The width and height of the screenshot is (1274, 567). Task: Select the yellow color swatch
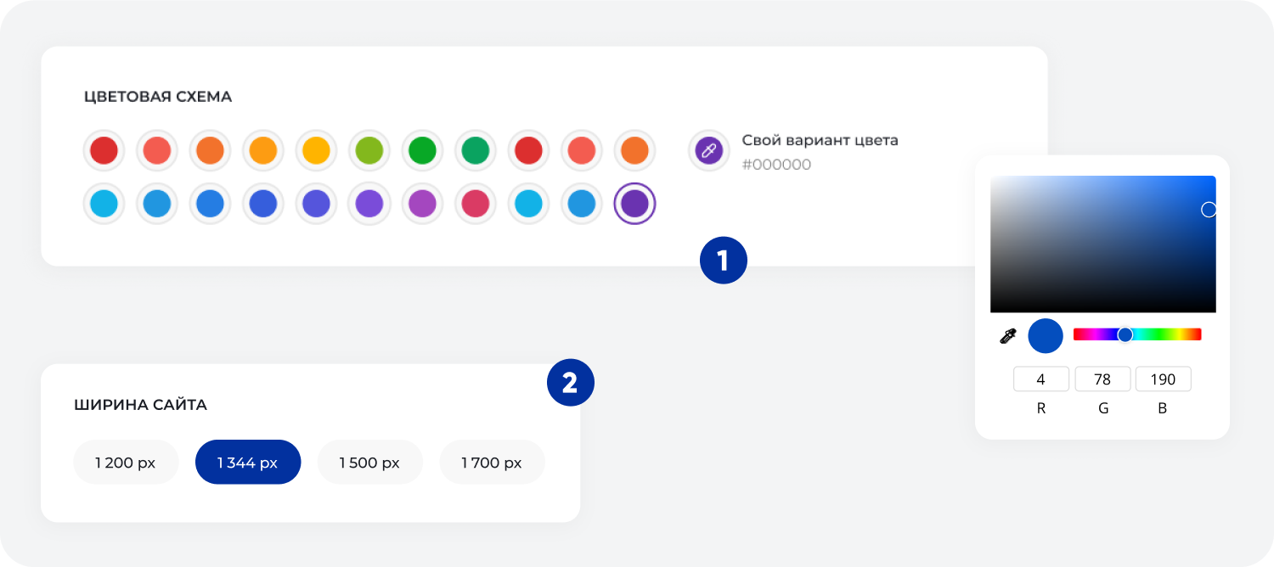pos(317,151)
